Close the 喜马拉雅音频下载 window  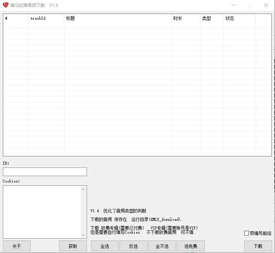point(266,5)
